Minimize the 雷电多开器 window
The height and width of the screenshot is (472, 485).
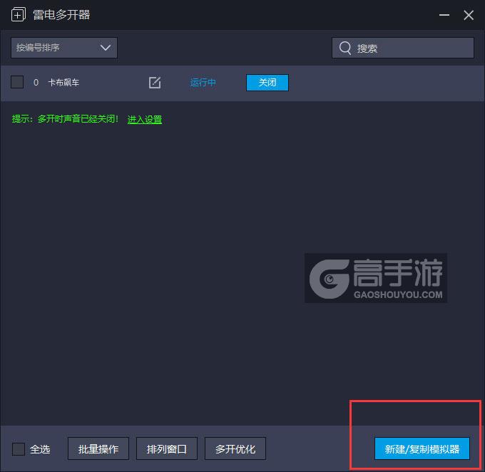pos(444,15)
